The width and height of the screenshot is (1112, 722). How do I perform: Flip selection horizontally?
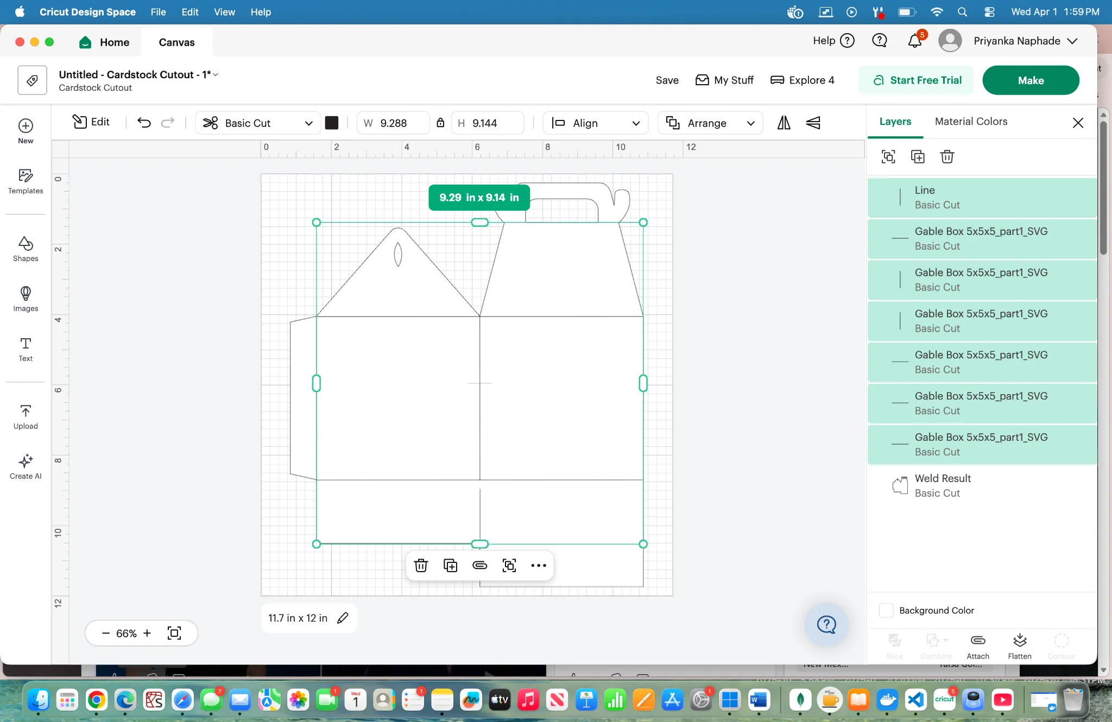784,123
